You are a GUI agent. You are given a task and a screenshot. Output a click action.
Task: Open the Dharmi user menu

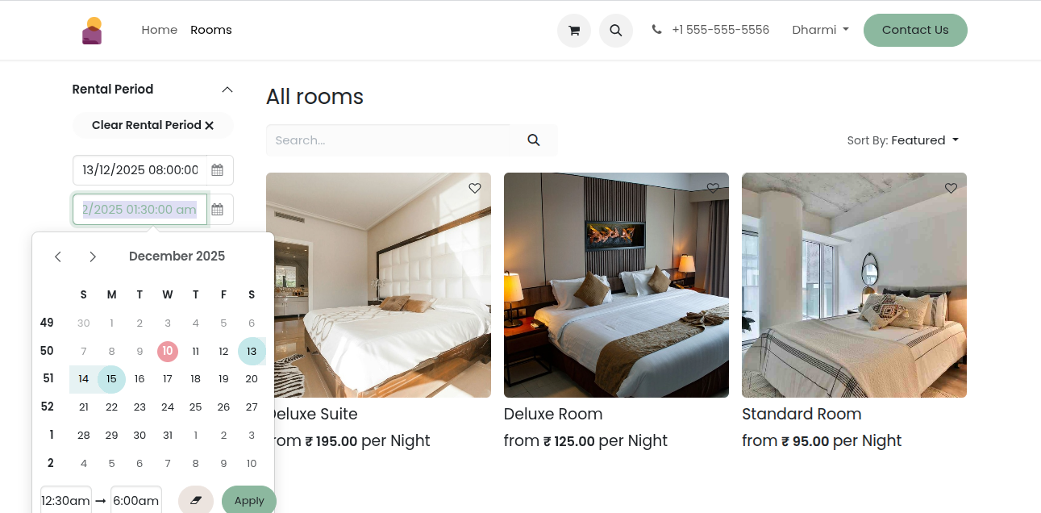[x=820, y=30]
